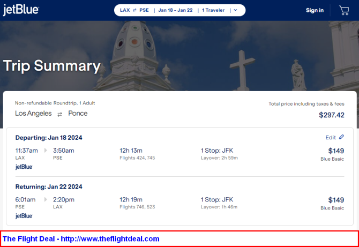359x247 pixels.
Task: Click the swap arrows between Los Angeles and Ponce
Action: (60, 114)
